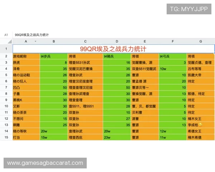Click the 理查5531孙武 cell
Viewport: 215px width, 172px height.
click(85, 63)
